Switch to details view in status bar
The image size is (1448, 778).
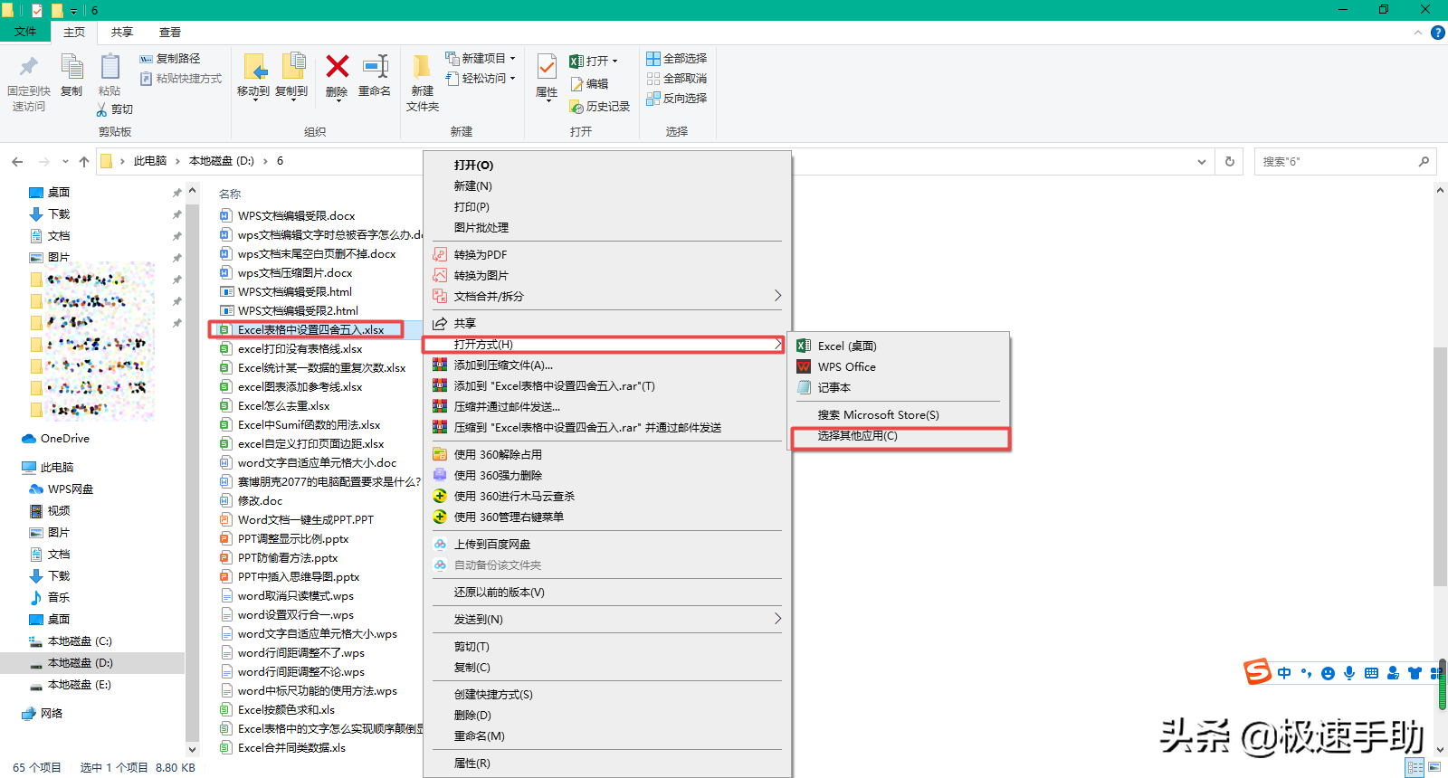tap(1415, 767)
